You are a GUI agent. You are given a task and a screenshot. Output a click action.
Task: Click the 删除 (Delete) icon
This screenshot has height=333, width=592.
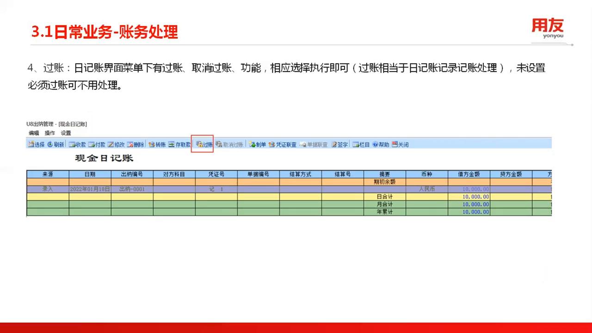136,144
